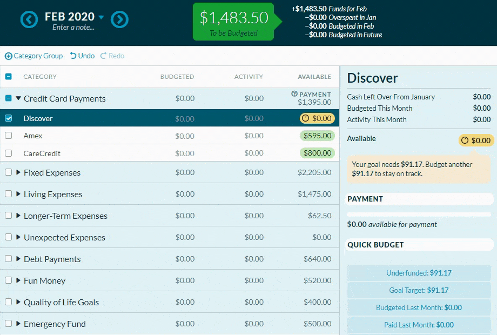The width and height of the screenshot is (497, 335).
Task: Click the ACTIVITY column header
Action: click(x=249, y=77)
